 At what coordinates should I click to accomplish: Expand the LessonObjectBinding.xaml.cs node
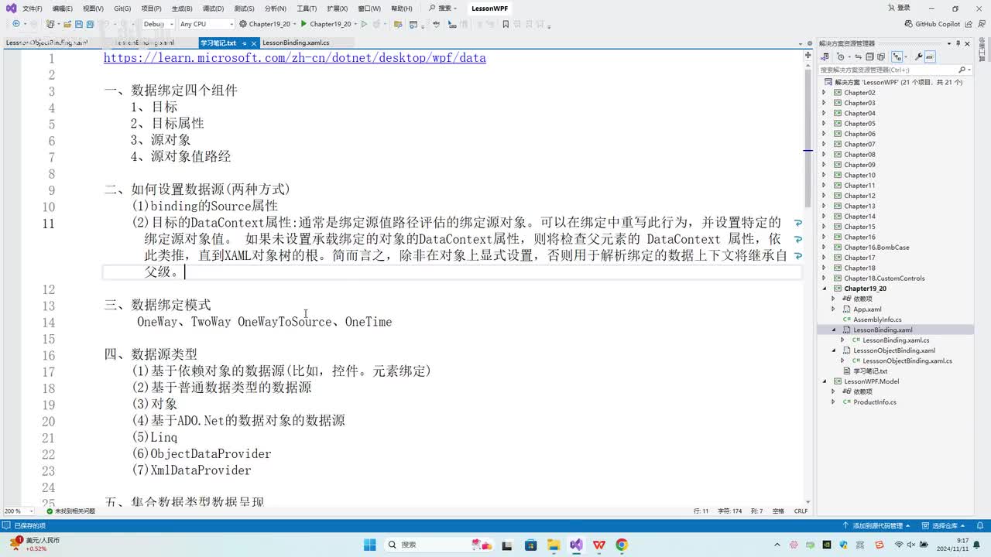click(x=842, y=361)
